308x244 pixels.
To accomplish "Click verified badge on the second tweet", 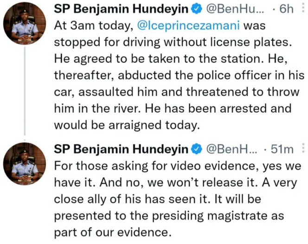I will pos(197,149).
